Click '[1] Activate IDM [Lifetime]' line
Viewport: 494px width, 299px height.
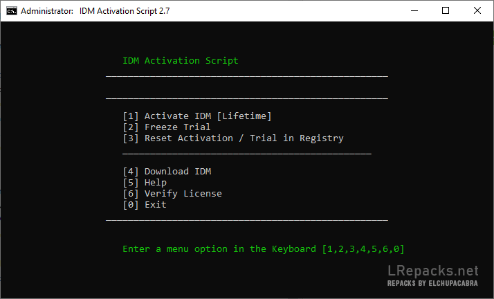point(197,116)
